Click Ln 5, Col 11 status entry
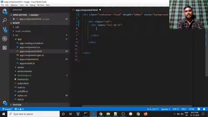 tap(152, 109)
